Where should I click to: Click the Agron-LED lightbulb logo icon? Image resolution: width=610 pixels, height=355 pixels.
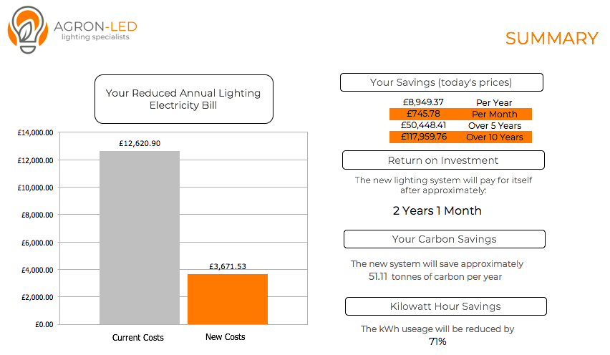pyautogui.click(x=28, y=30)
